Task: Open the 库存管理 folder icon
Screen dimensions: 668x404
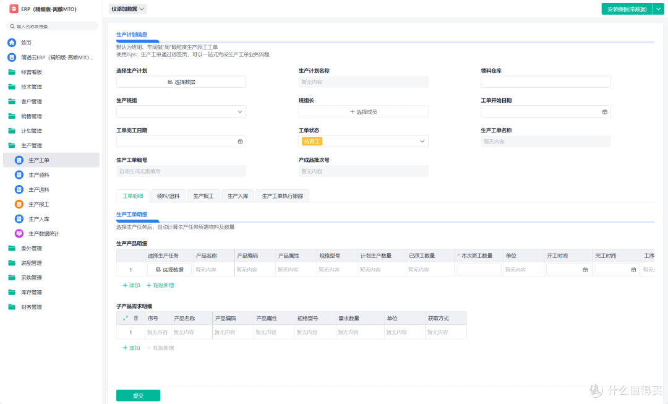Action: click(12, 293)
